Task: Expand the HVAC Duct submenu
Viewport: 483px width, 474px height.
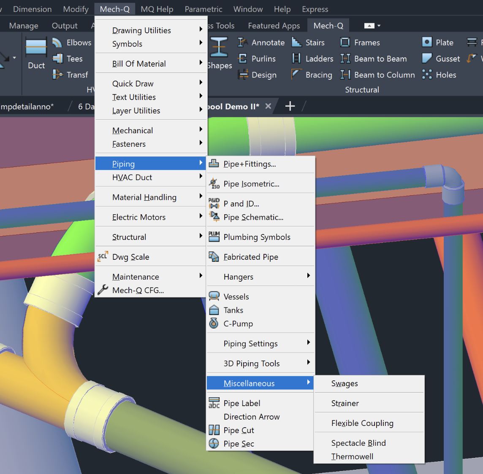Action: (x=131, y=178)
